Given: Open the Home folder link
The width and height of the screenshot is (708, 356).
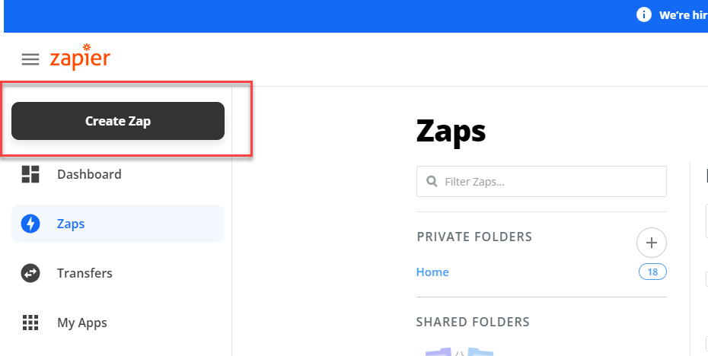Looking at the screenshot, I should (x=432, y=272).
